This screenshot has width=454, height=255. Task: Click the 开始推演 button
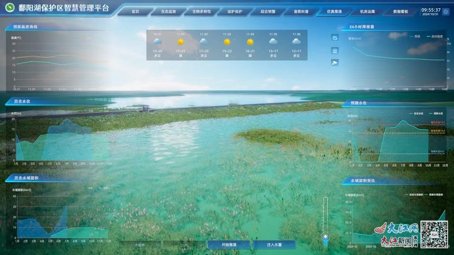[x=229, y=245]
